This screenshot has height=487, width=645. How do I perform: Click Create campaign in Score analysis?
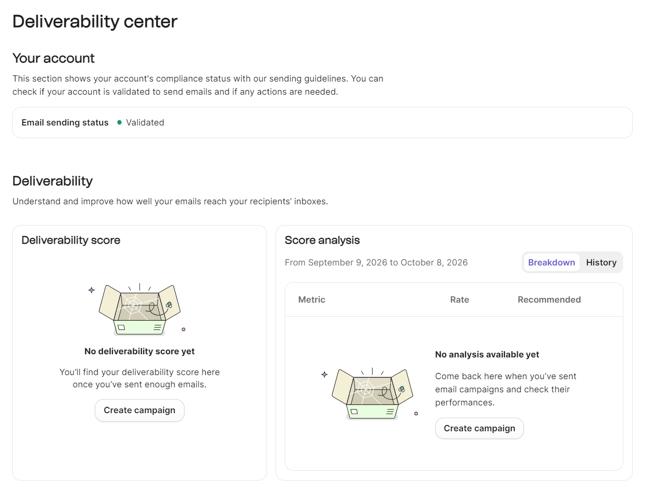479,429
